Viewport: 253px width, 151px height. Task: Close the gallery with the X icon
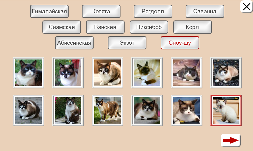coord(246,7)
